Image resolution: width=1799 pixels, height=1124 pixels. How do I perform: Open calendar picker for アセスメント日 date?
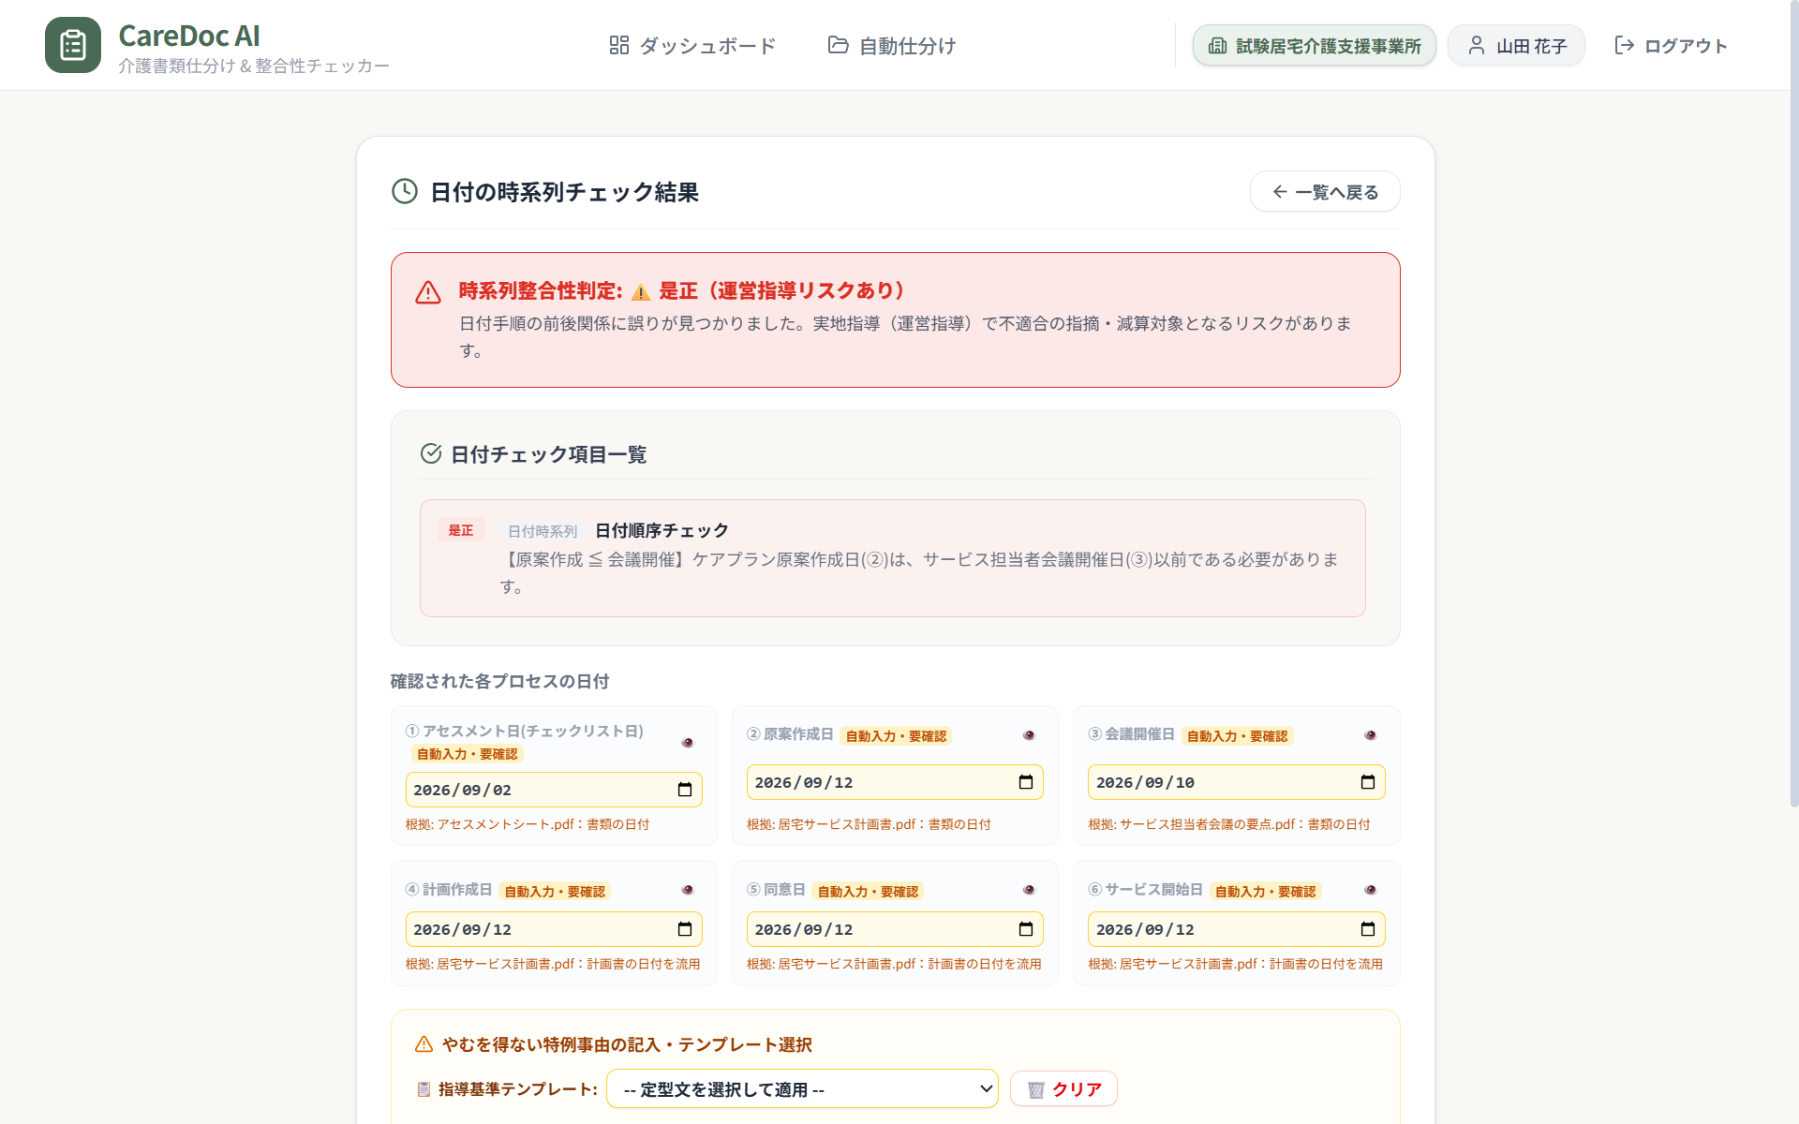685,790
